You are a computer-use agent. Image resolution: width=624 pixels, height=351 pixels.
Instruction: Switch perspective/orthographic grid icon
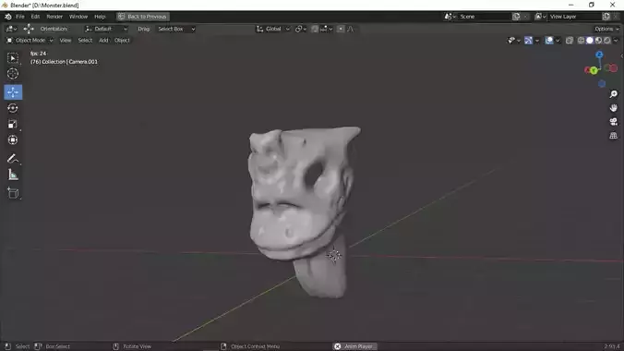[613, 136]
